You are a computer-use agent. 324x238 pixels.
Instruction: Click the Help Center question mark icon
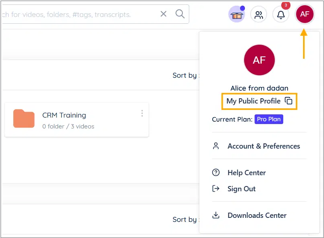pos(216,172)
